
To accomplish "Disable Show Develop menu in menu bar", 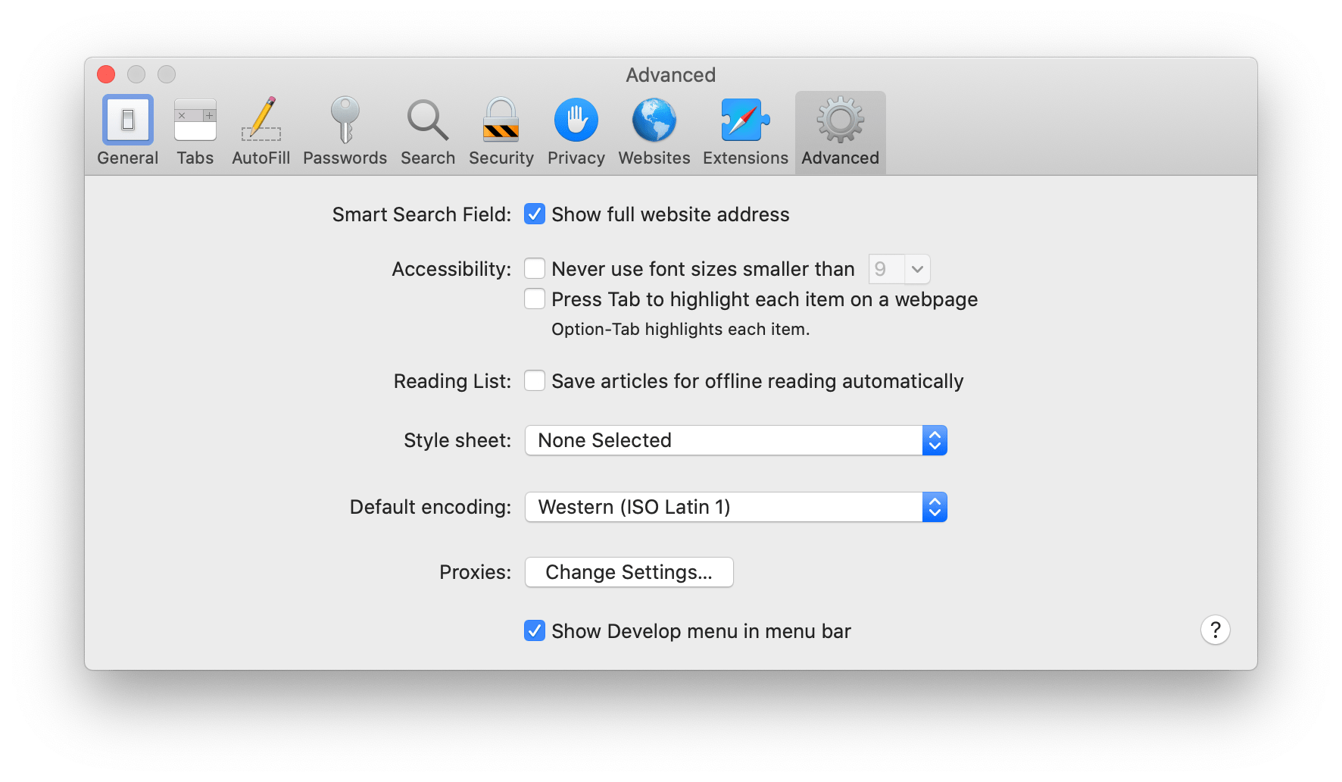I will point(535,631).
